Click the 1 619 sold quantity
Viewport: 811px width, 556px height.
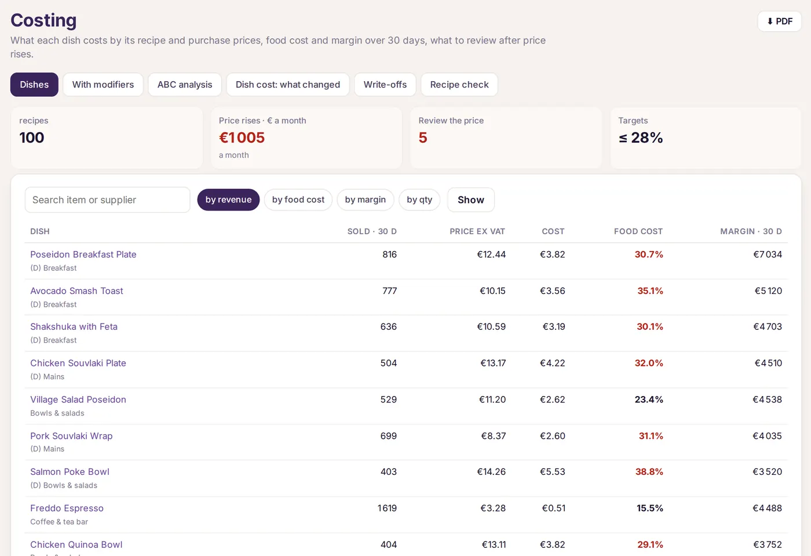387,508
